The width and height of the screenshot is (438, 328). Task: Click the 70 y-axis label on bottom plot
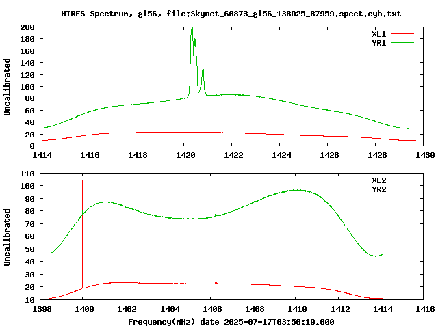pyautogui.click(x=30, y=224)
